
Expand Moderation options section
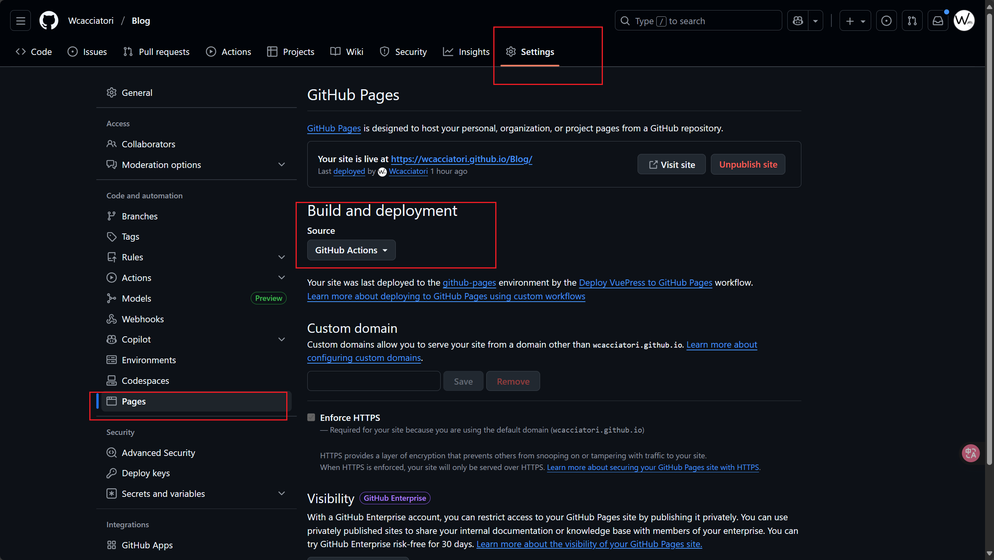pyautogui.click(x=281, y=164)
